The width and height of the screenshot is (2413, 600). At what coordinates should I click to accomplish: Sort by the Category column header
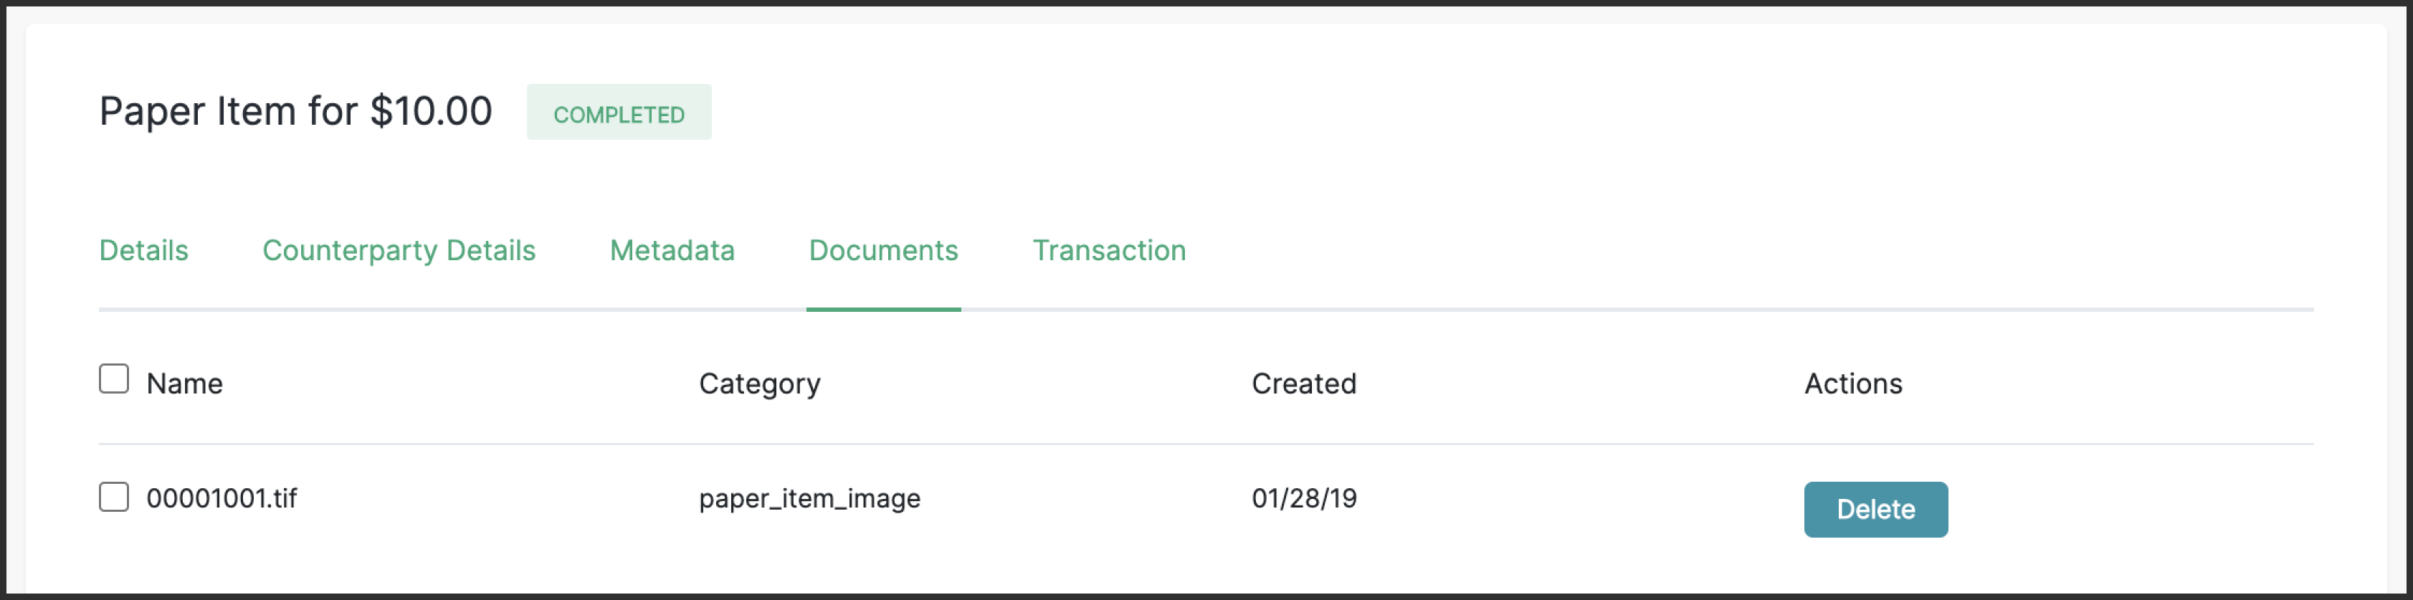click(x=760, y=382)
